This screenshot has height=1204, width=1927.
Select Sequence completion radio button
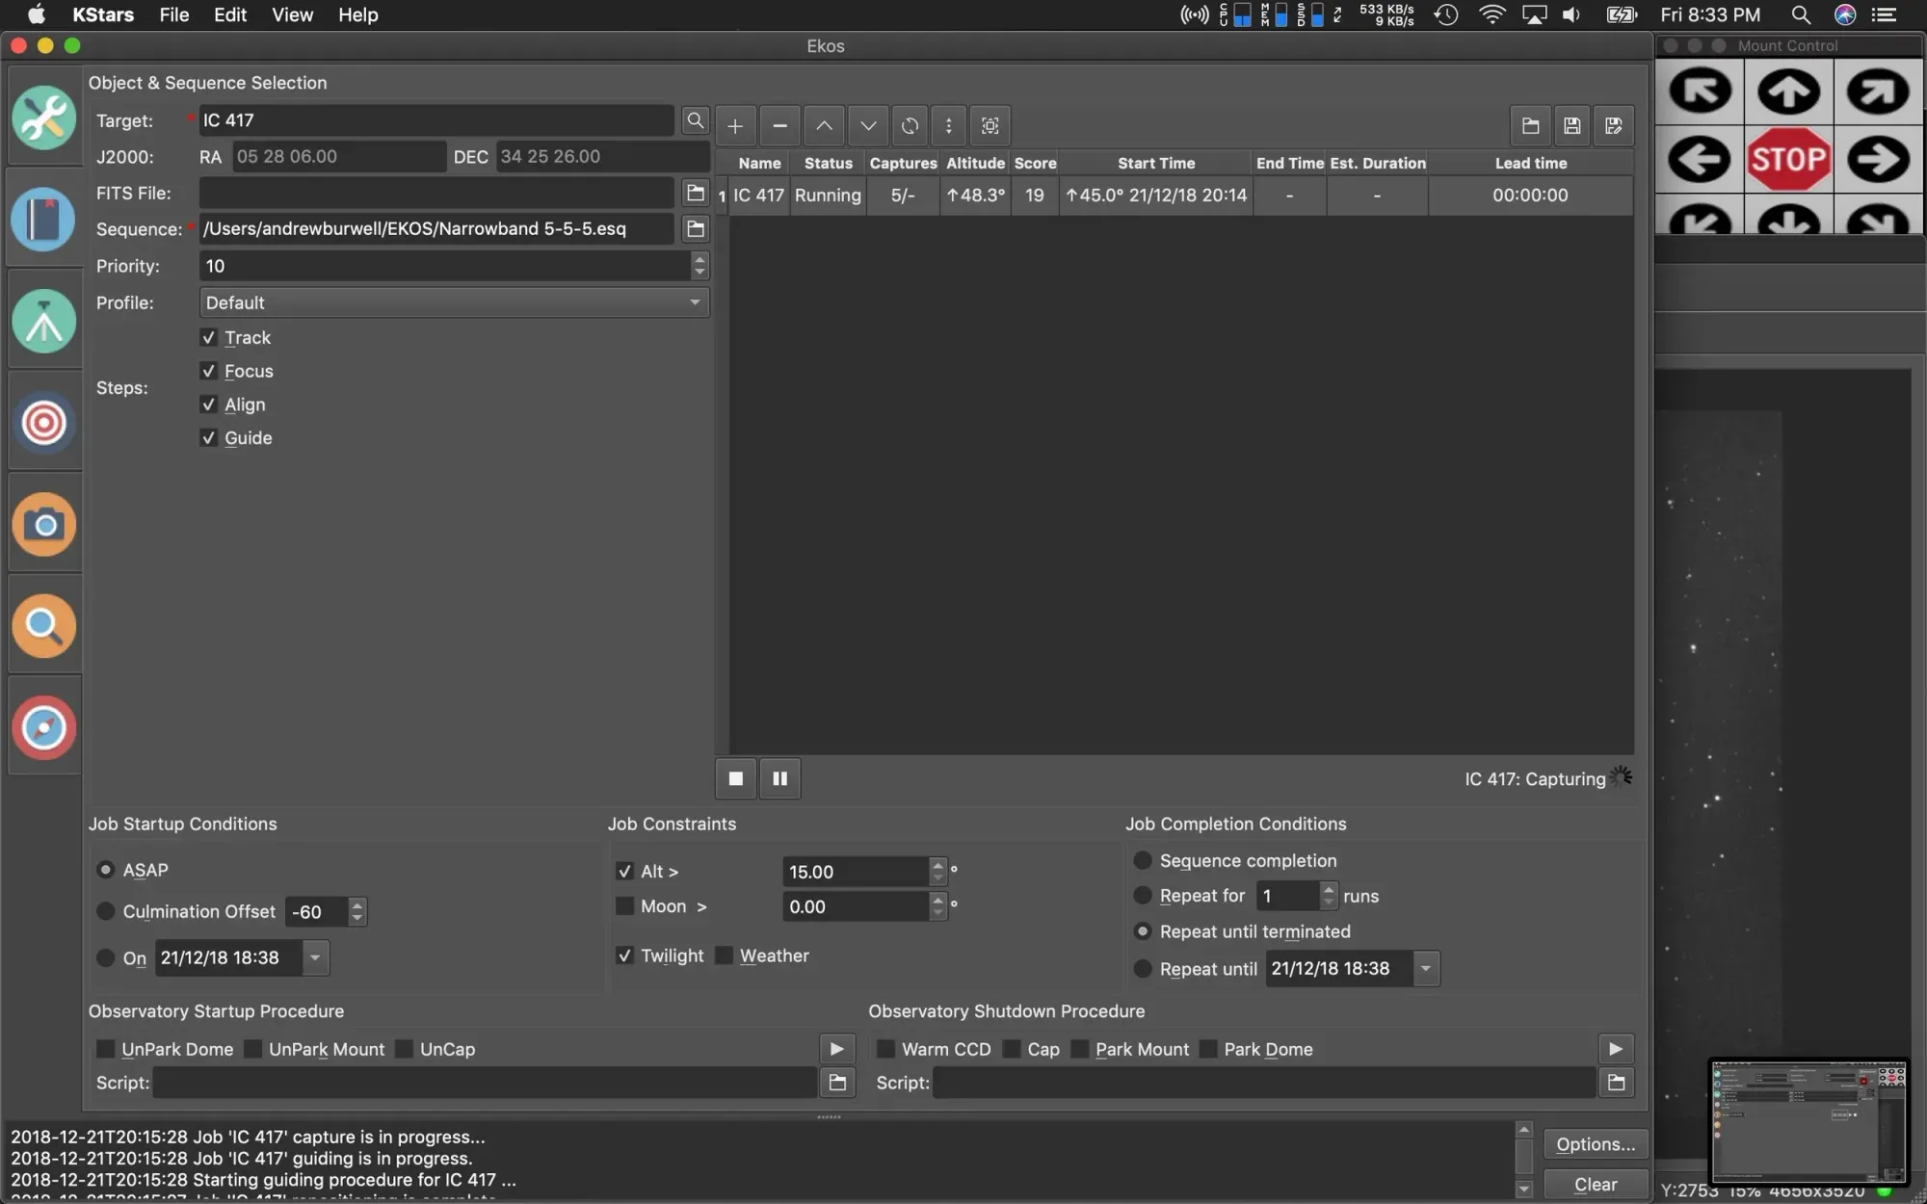tap(1143, 860)
